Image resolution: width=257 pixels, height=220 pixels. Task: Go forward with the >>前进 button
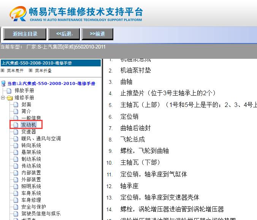click(x=97, y=34)
